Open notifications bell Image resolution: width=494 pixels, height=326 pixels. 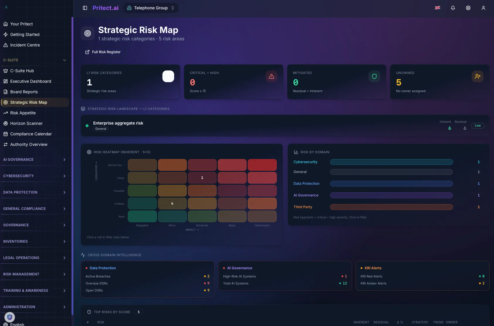pos(453,8)
